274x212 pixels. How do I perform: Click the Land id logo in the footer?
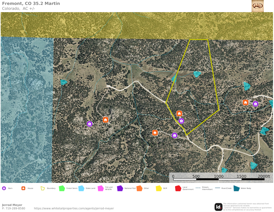pyautogui.click(x=218, y=207)
